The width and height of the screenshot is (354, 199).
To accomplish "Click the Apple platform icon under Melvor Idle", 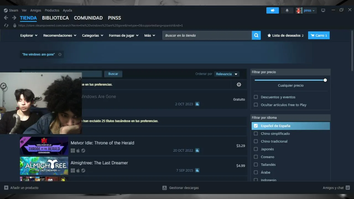I will [78, 151].
